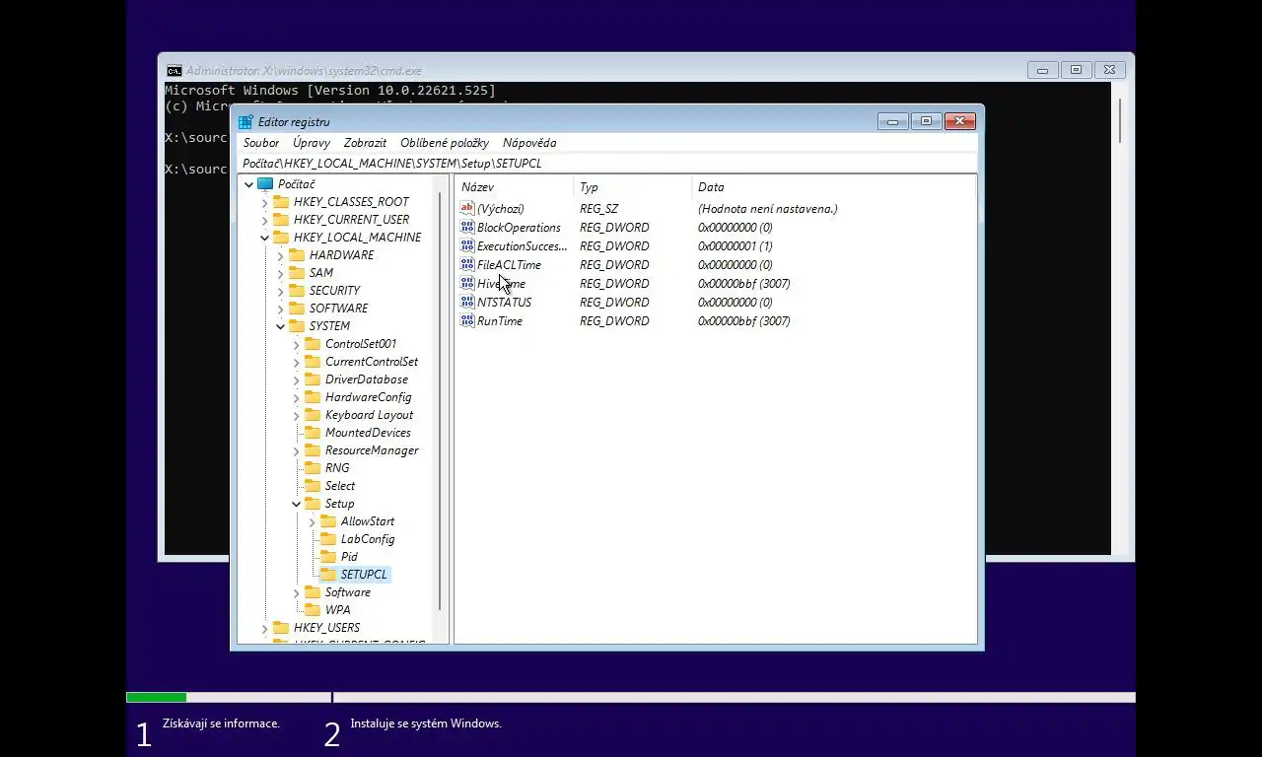
Task: Click the ExecutionSucces... DWORD icon
Action: pos(467,245)
